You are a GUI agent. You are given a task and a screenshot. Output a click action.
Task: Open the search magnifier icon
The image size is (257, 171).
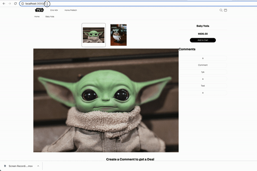coord(221,10)
